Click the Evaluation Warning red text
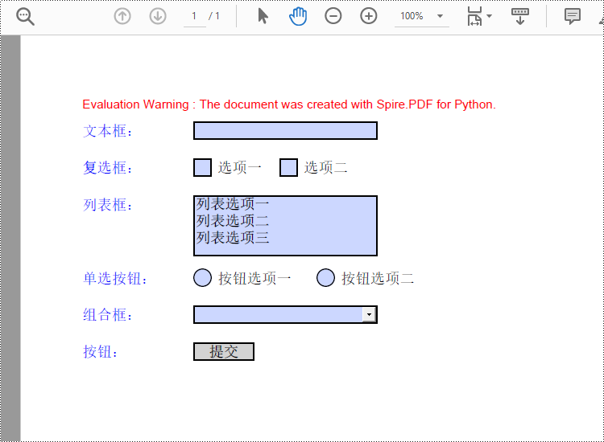The height and width of the screenshot is (442, 604). pyautogui.click(x=289, y=104)
